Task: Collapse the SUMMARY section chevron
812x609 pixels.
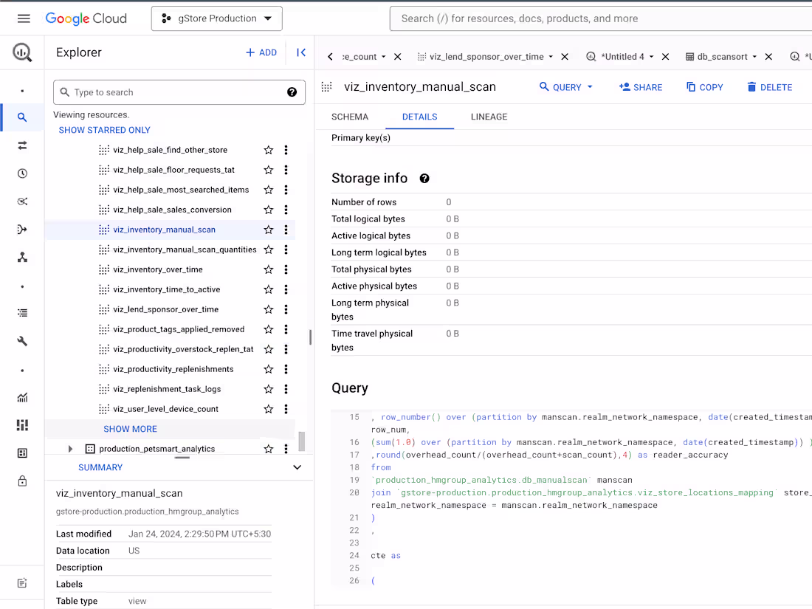Action: click(x=297, y=467)
